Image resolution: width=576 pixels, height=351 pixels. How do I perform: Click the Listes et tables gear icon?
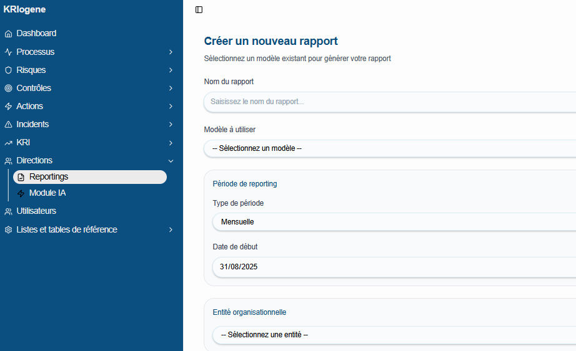coord(8,229)
